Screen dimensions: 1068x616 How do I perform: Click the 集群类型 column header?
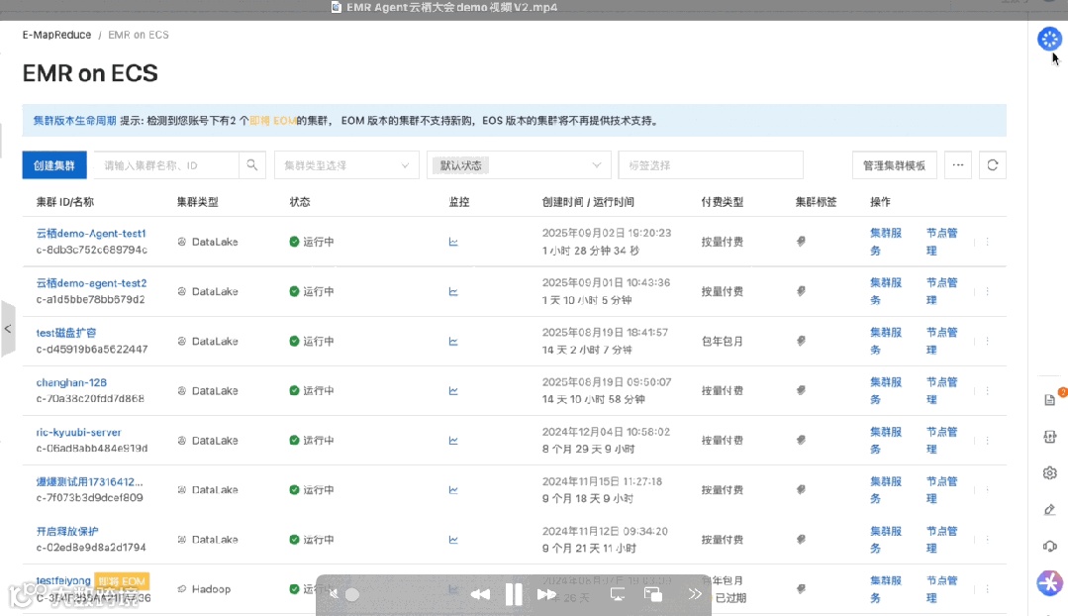click(x=198, y=202)
